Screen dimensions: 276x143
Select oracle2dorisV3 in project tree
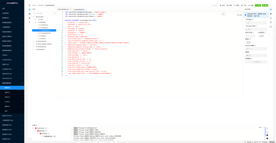coord(46,33)
